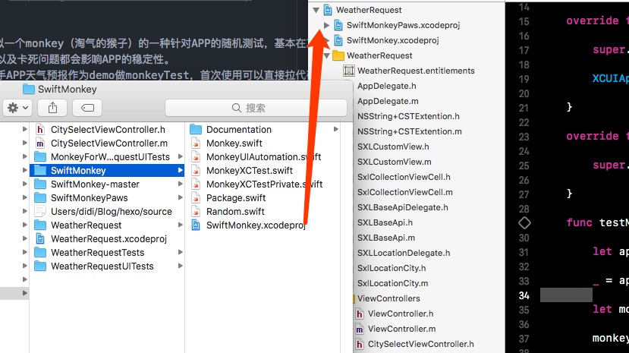
Task: Open AppDelegate.h in Xcode navigator
Action: 387,86
